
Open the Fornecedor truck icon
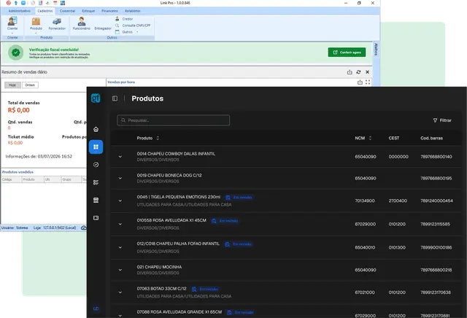point(57,23)
